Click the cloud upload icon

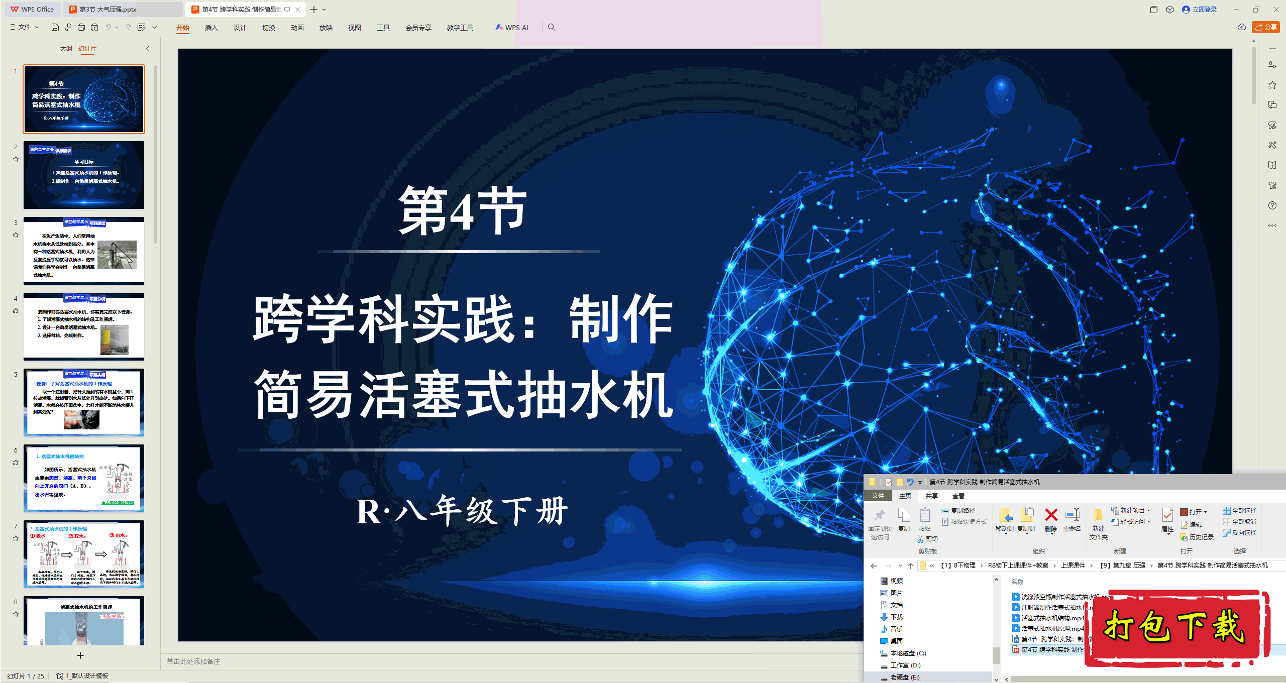[x=1241, y=27]
